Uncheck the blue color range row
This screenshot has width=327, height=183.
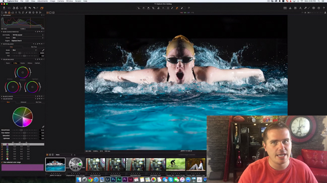point(2,147)
